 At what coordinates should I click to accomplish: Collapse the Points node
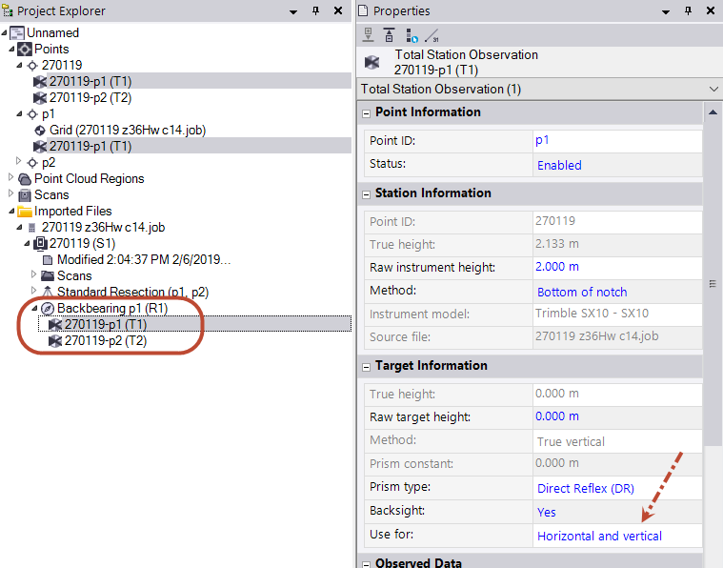[11, 49]
